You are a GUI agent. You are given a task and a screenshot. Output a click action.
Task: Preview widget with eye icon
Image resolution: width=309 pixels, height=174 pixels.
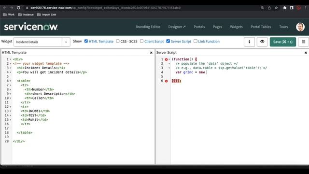click(262, 42)
